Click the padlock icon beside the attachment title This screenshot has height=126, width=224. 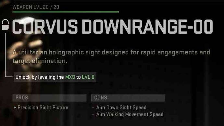(5, 25)
